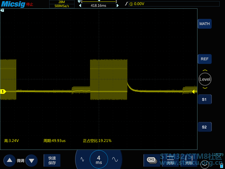Image resolution: width=225 pixels, height=169 pixels.
Task: Open the CH1 channel selector
Action: (x=152, y=160)
